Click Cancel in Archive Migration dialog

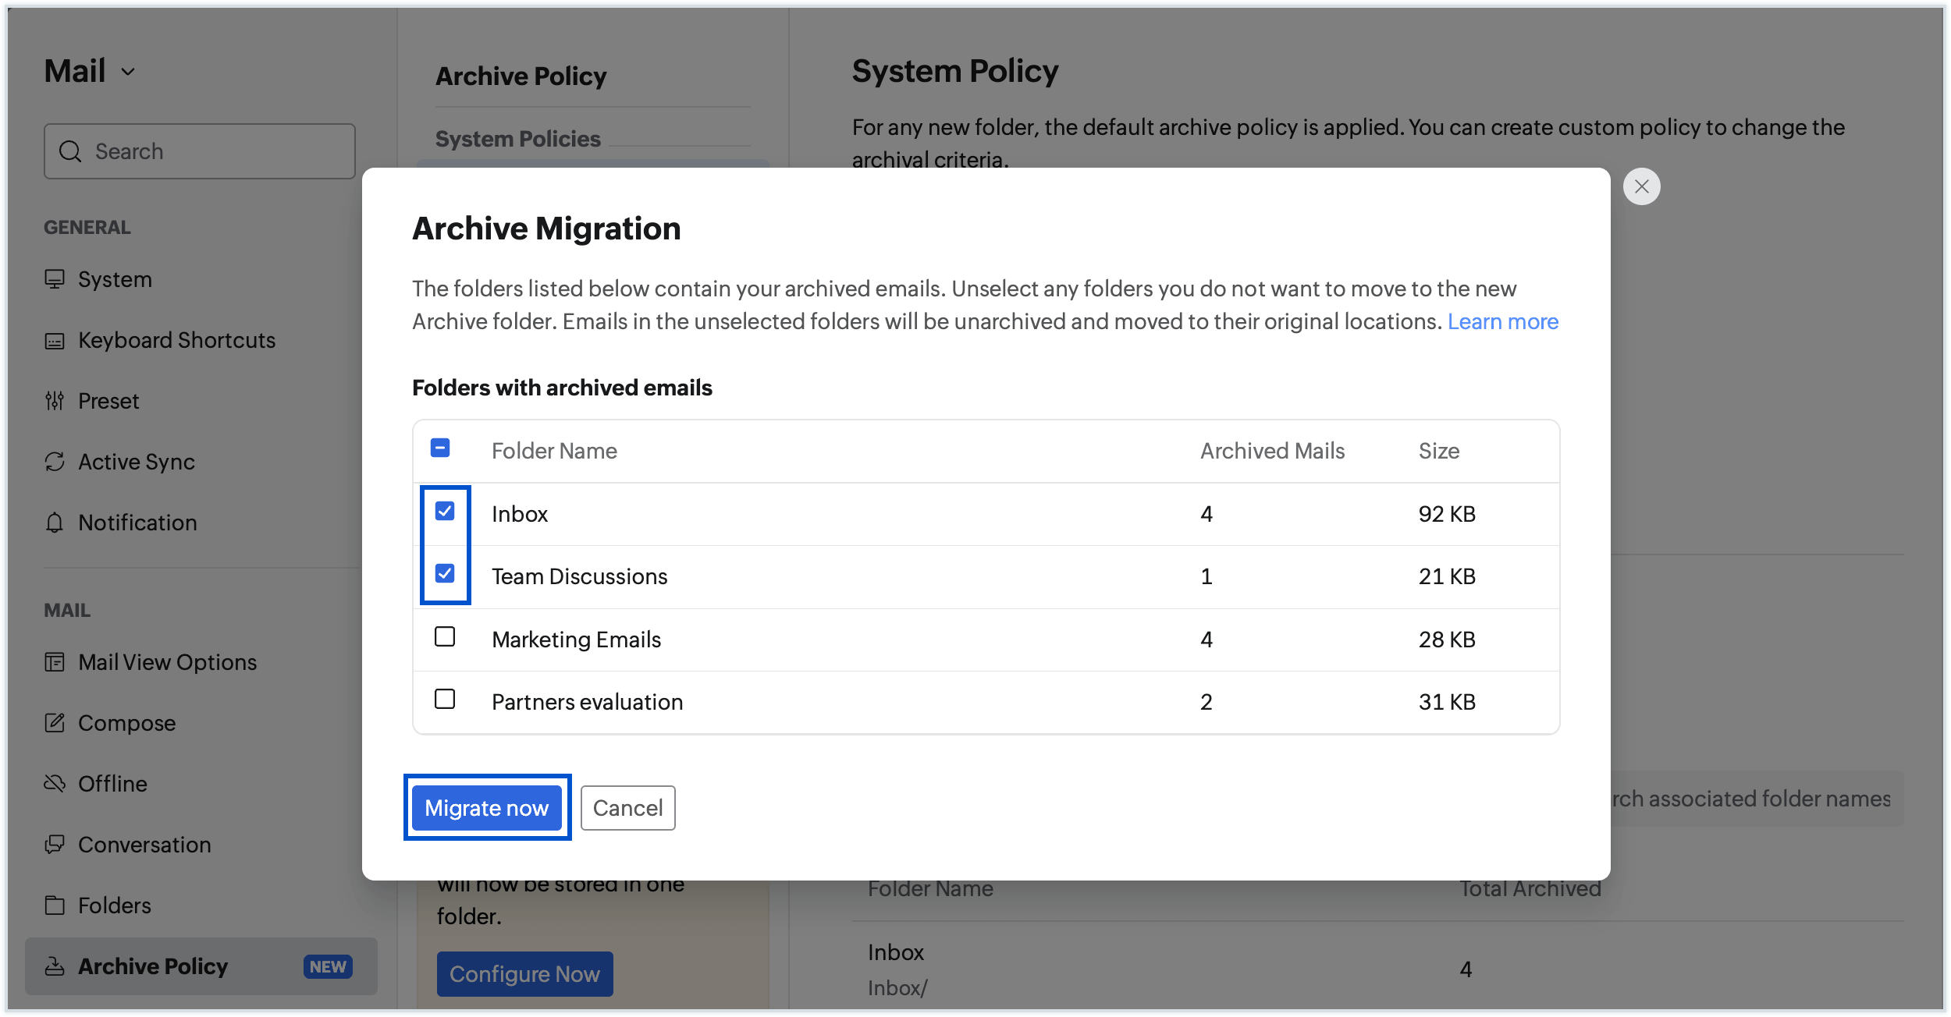[x=627, y=808]
